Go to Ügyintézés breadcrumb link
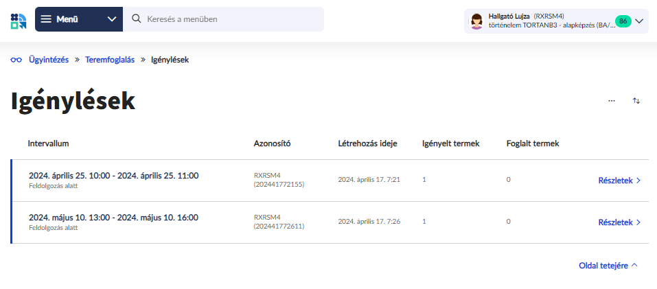This screenshot has width=657, height=289. coord(49,60)
